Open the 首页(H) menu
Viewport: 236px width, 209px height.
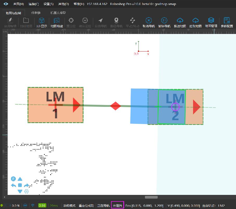coord(18,4)
